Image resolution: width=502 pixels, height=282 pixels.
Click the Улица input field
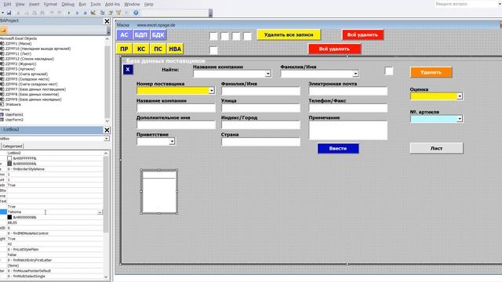pos(260,108)
